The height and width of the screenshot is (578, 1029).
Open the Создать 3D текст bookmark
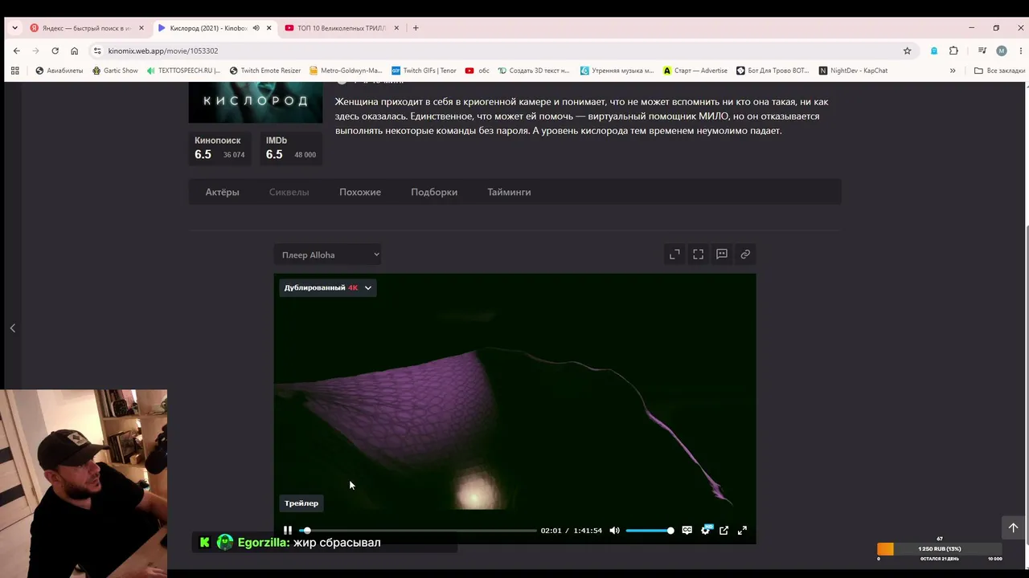(534, 71)
